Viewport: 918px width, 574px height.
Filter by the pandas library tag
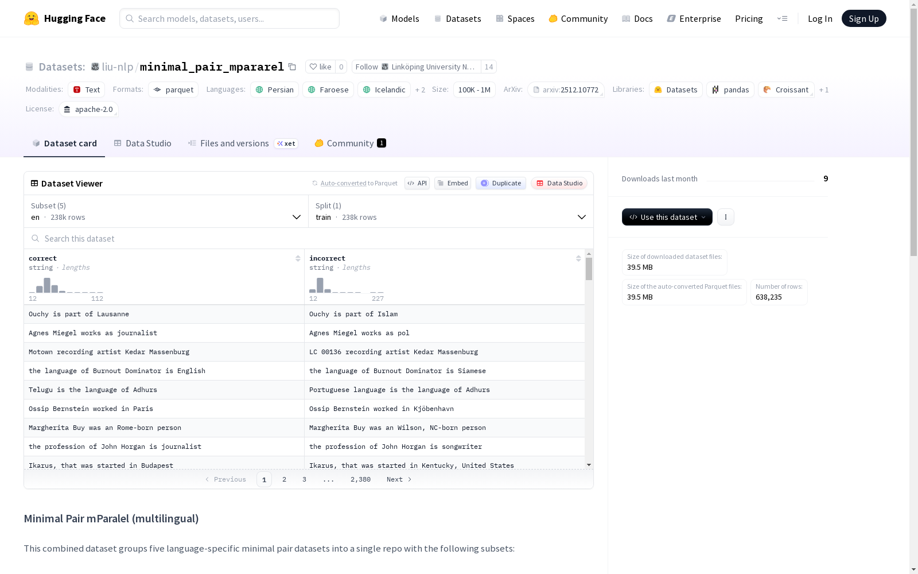click(x=730, y=90)
